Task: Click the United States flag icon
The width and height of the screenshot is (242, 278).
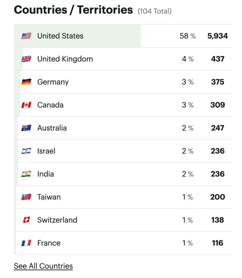Action: (x=26, y=36)
